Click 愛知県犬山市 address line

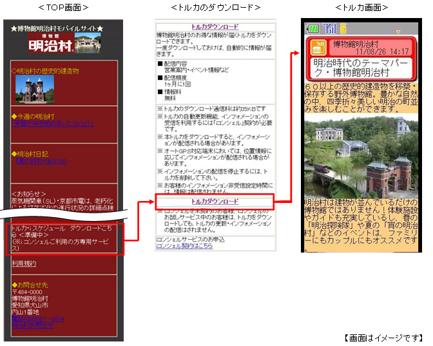click(30, 305)
